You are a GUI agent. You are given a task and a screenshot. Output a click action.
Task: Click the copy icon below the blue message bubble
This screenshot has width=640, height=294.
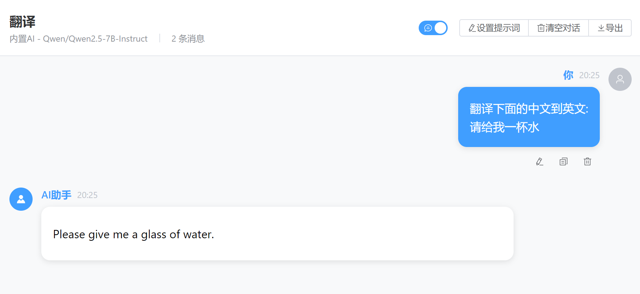[563, 161]
